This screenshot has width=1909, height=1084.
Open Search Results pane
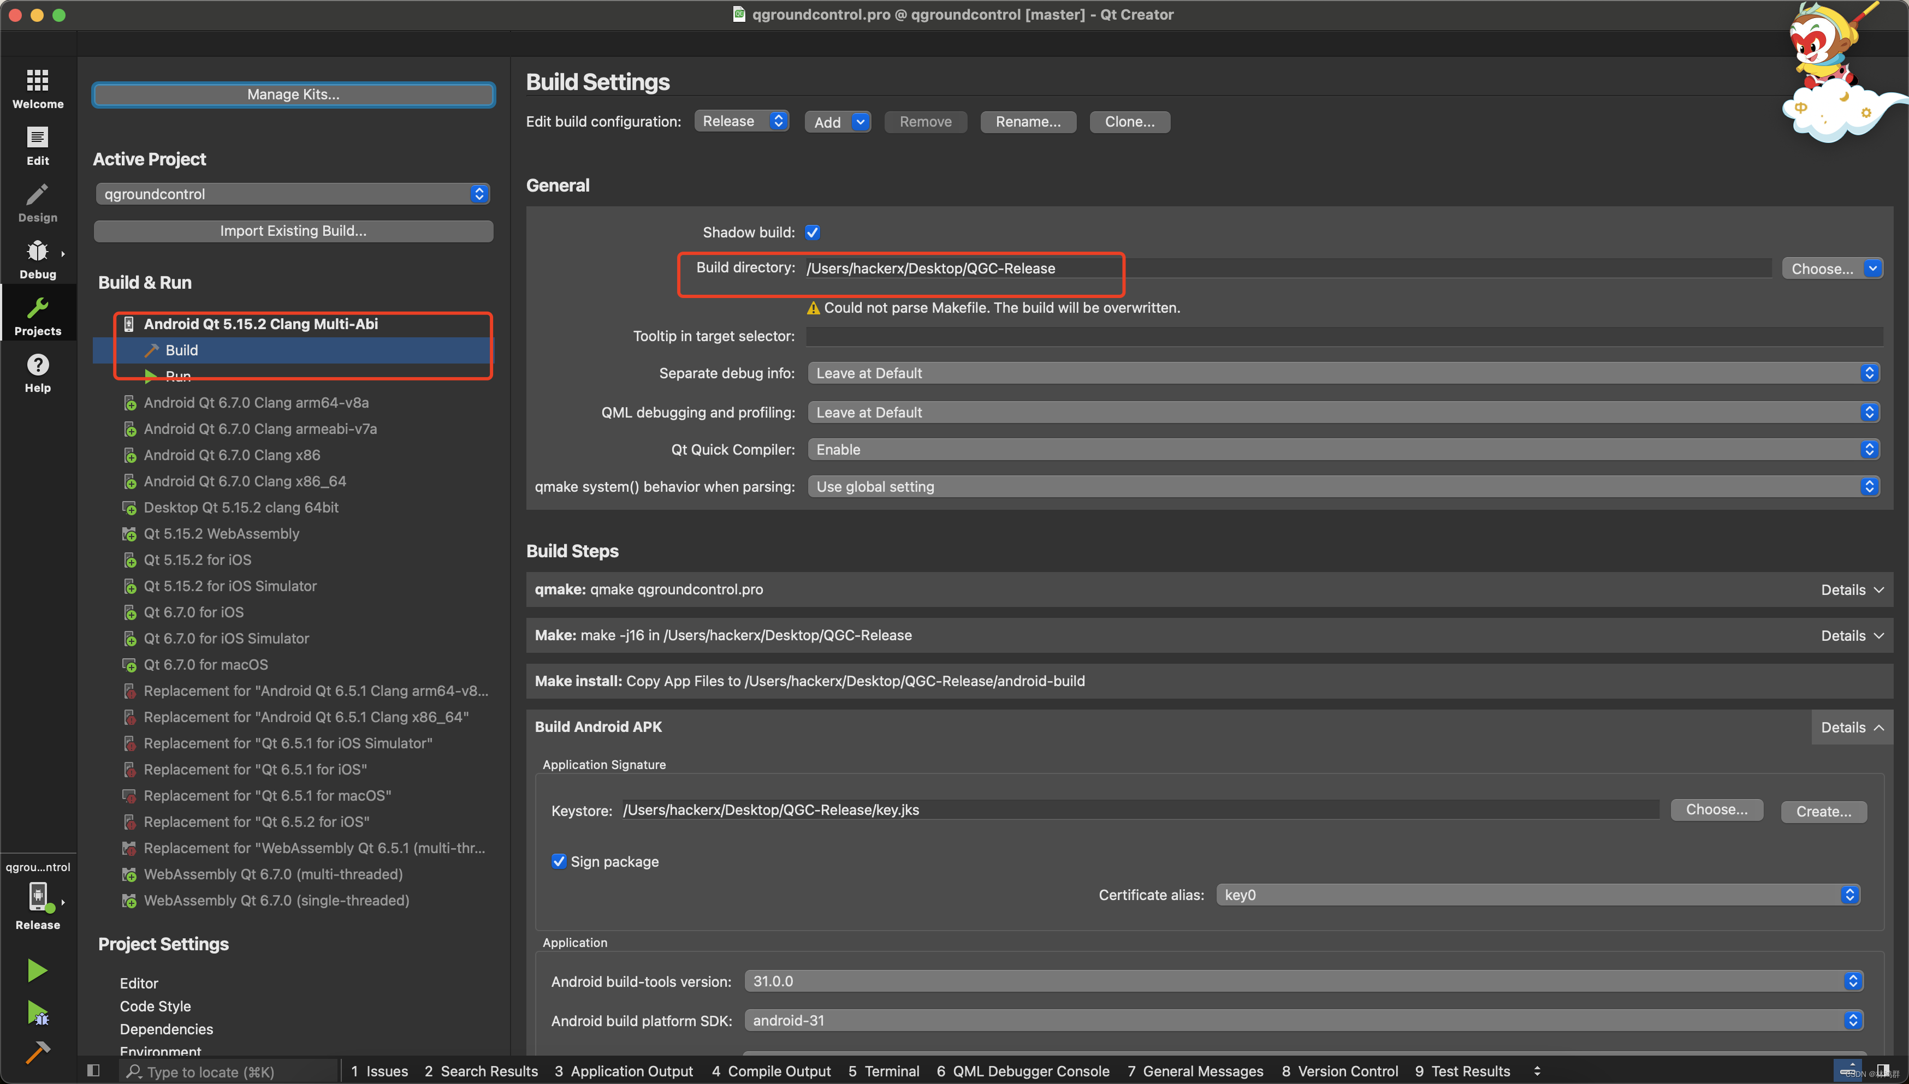click(481, 1071)
